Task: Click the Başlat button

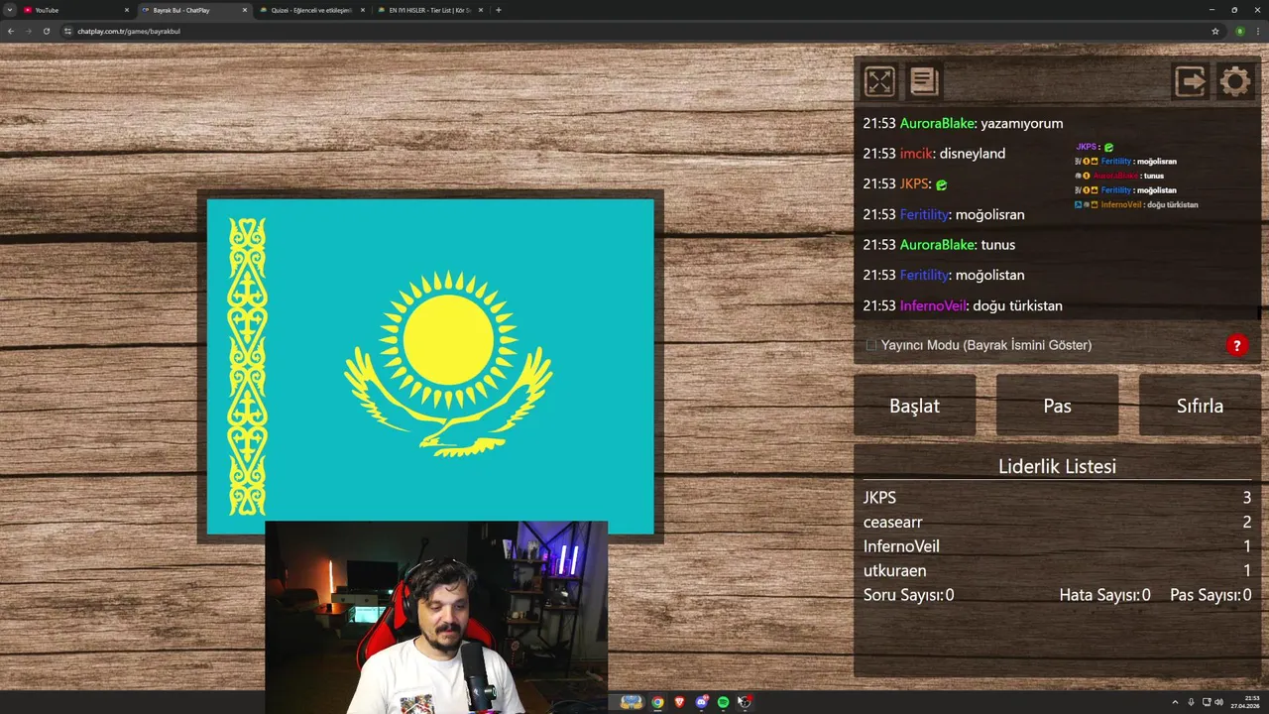Action: tap(914, 406)
